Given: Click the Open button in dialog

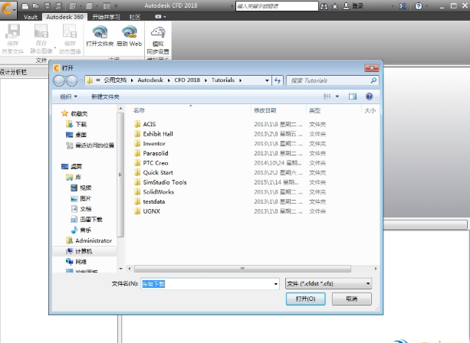Looking at the screenshot, I should click(305, 299).
